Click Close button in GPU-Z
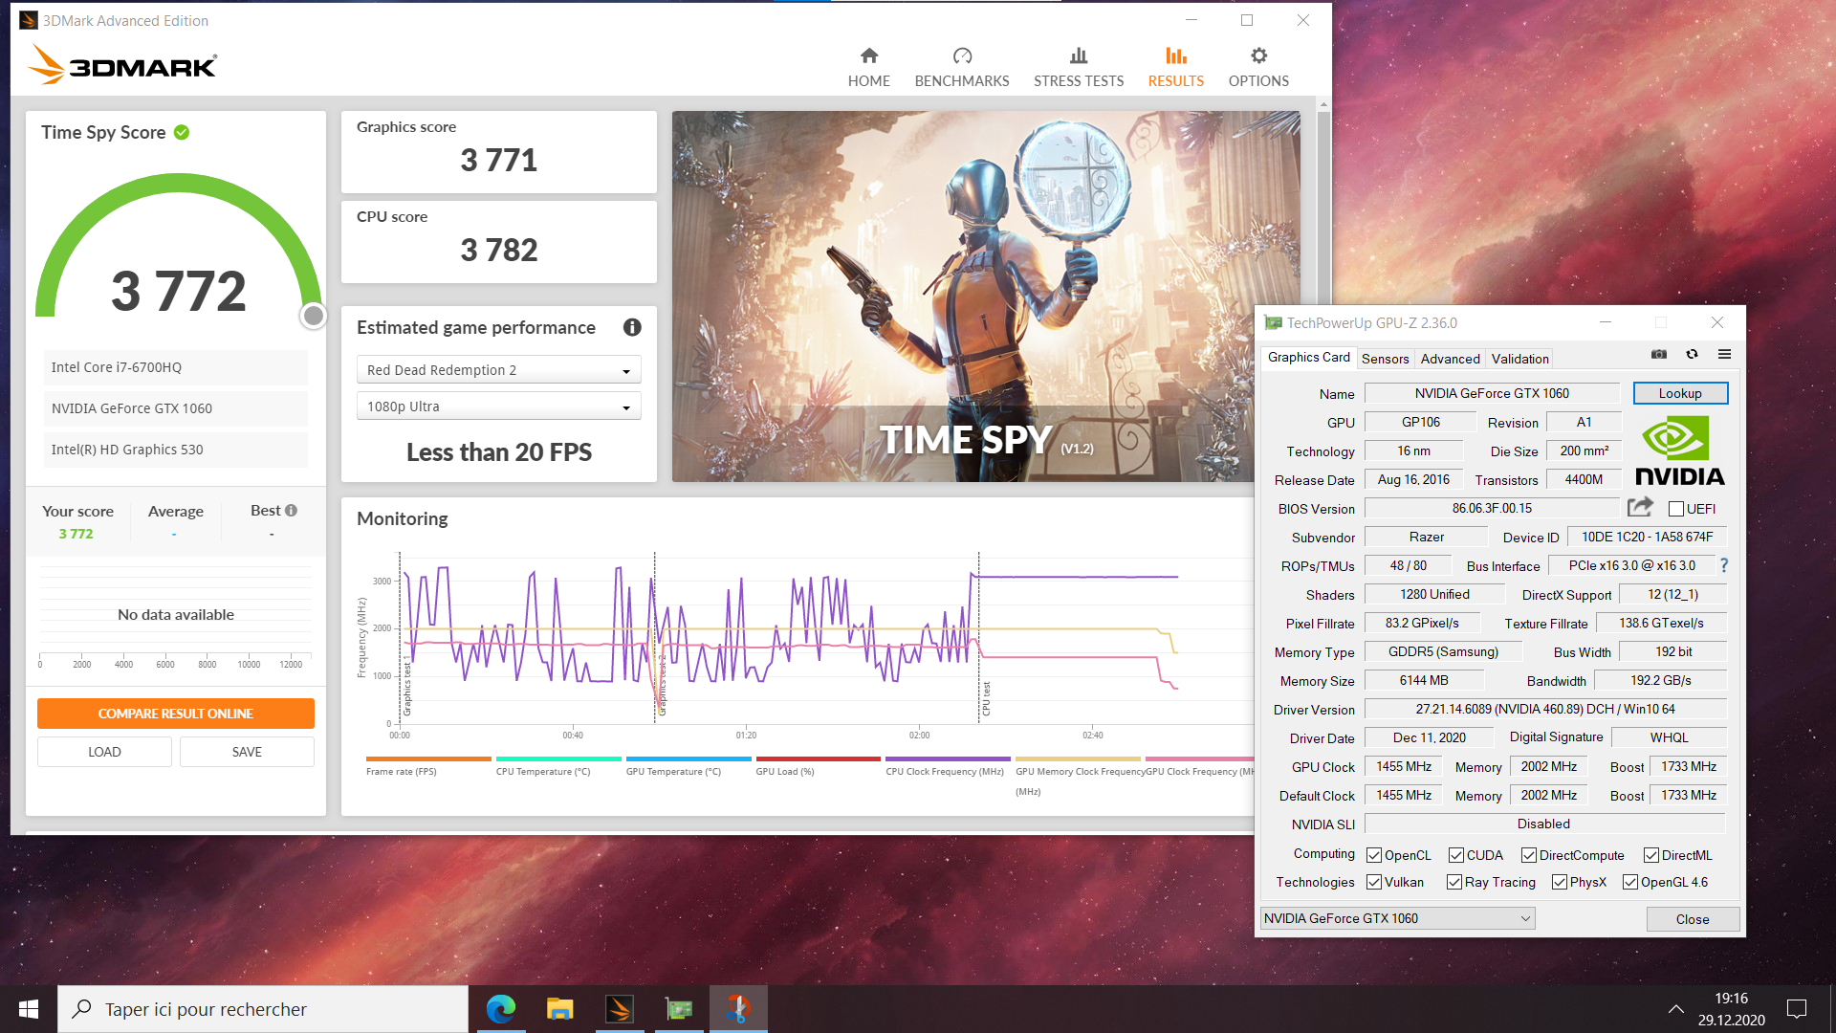The image size is (1836, 1033). 1692,919
